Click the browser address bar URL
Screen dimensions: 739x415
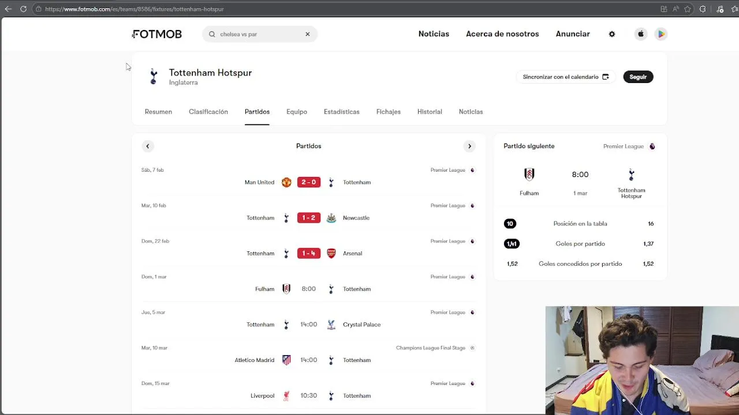(x=135, y=9)
